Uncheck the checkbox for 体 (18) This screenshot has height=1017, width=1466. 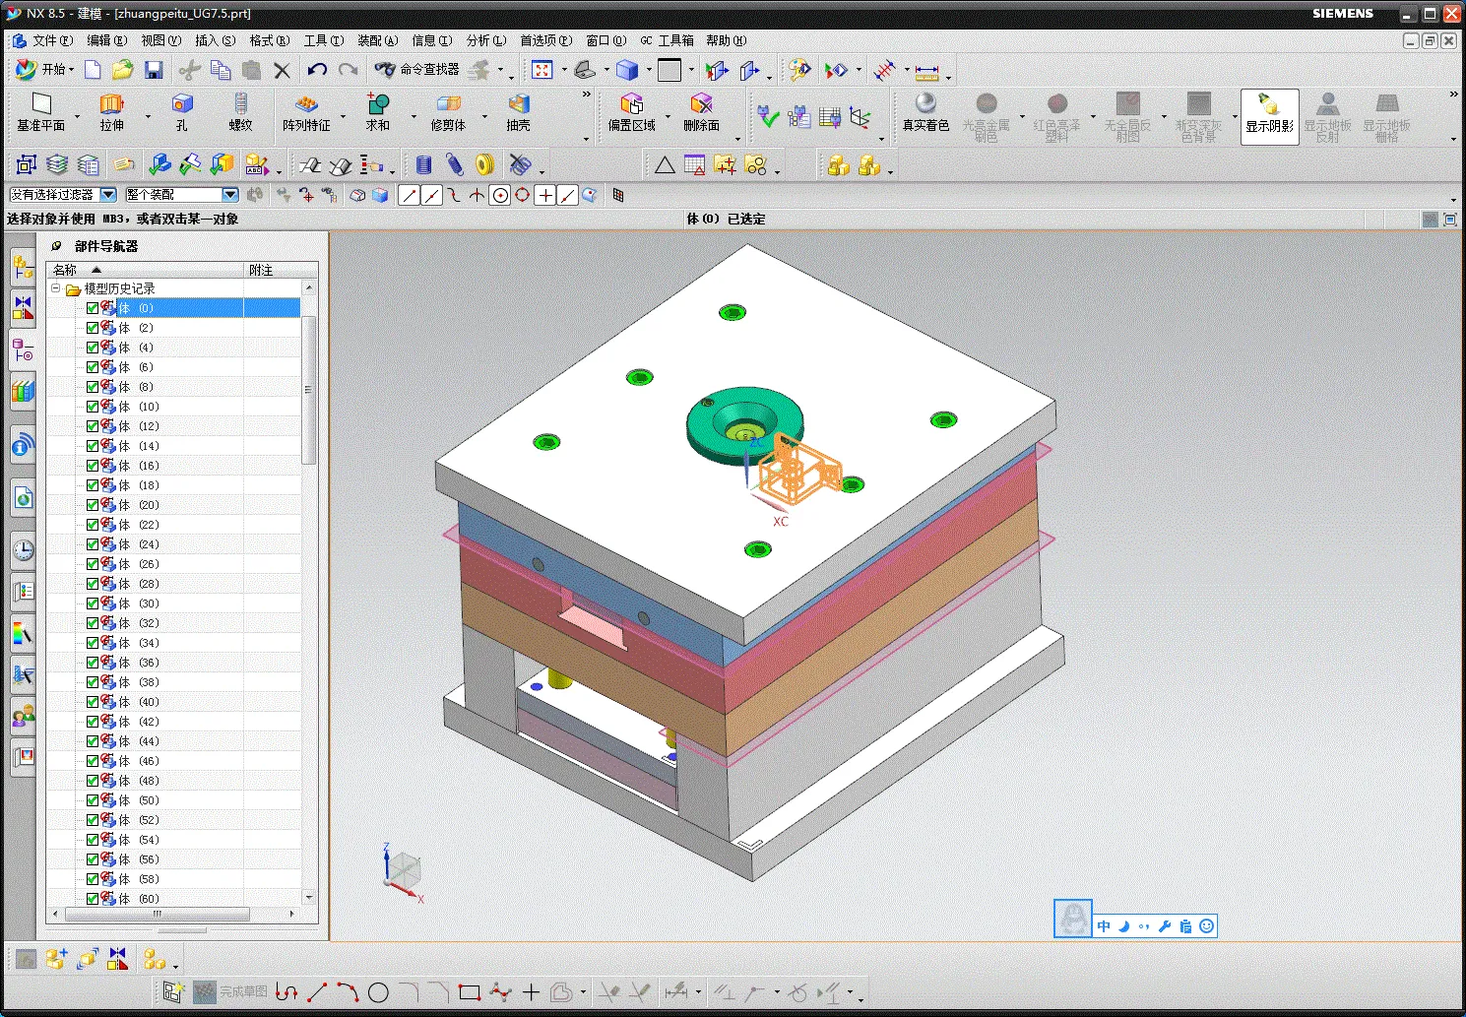click(93, 485)
